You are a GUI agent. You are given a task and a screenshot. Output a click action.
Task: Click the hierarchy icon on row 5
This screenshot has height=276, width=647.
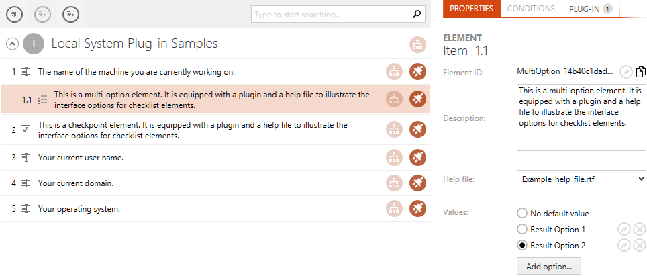(394, 209)
